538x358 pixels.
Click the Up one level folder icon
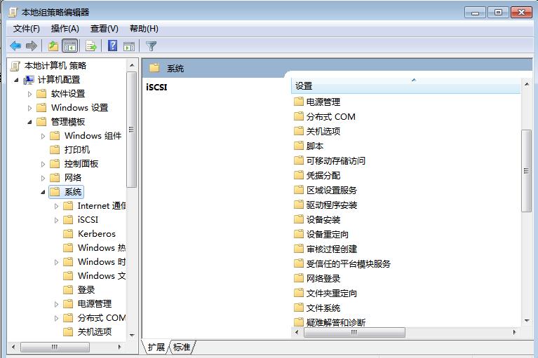(x=53, y=46)
